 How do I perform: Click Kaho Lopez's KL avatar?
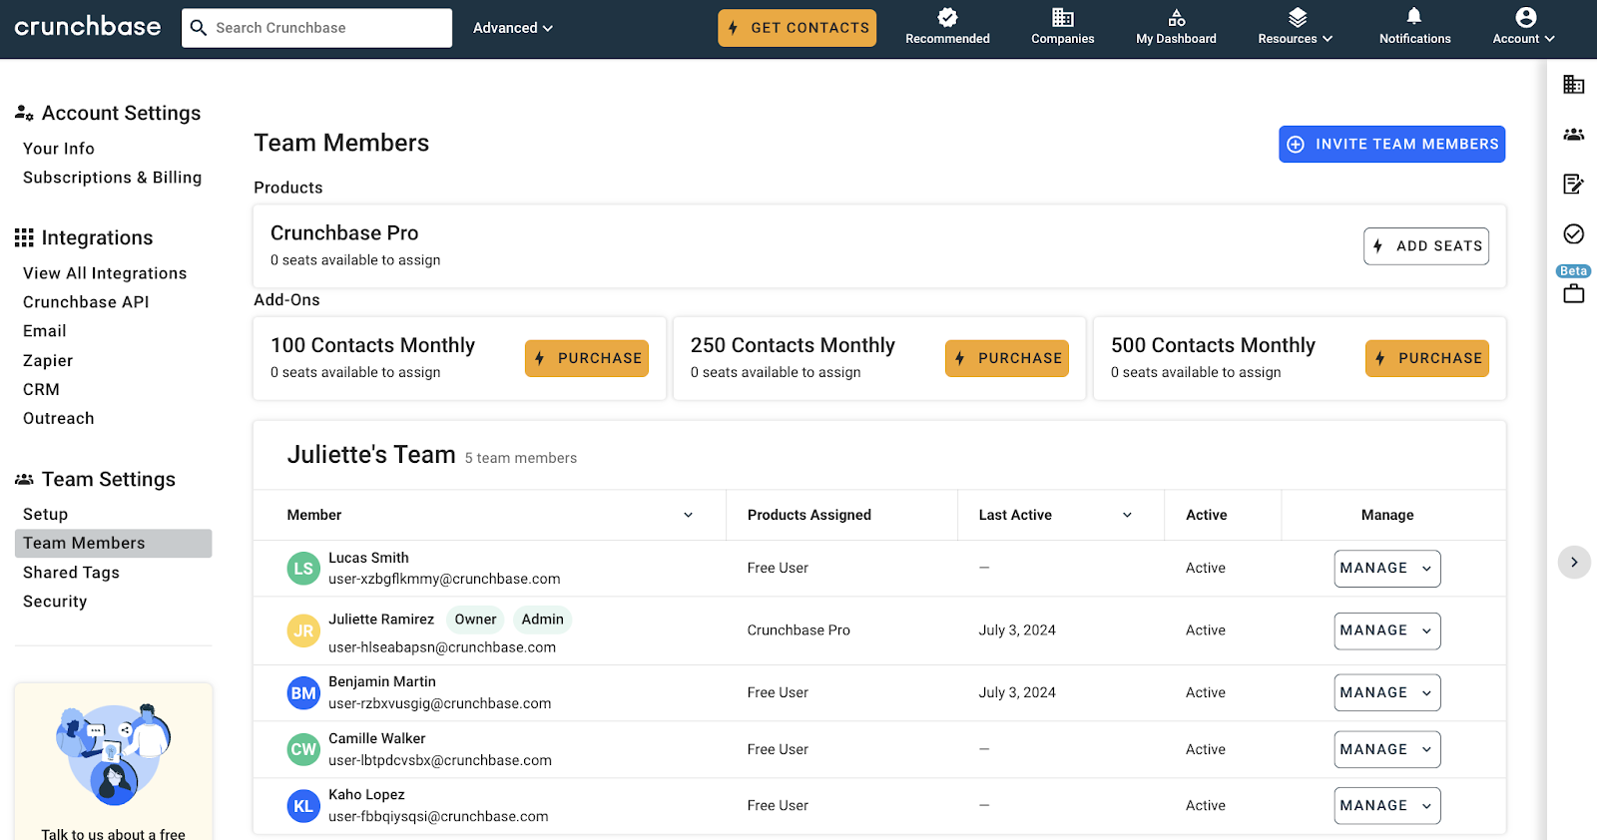pyautogui.click(x=303, y=806)
